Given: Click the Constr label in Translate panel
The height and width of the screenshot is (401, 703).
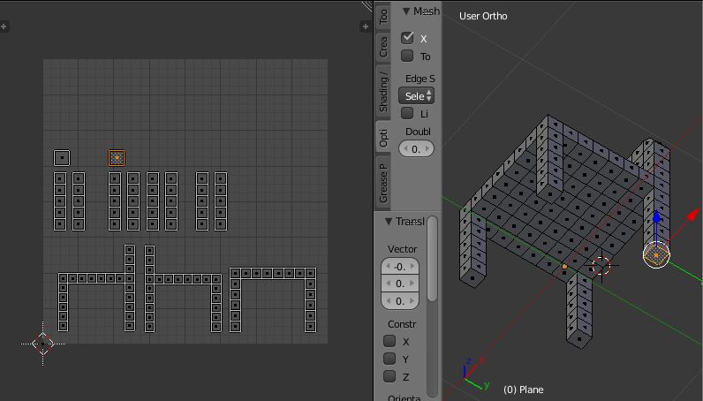Looking at the screenshot, I should 402,324.
